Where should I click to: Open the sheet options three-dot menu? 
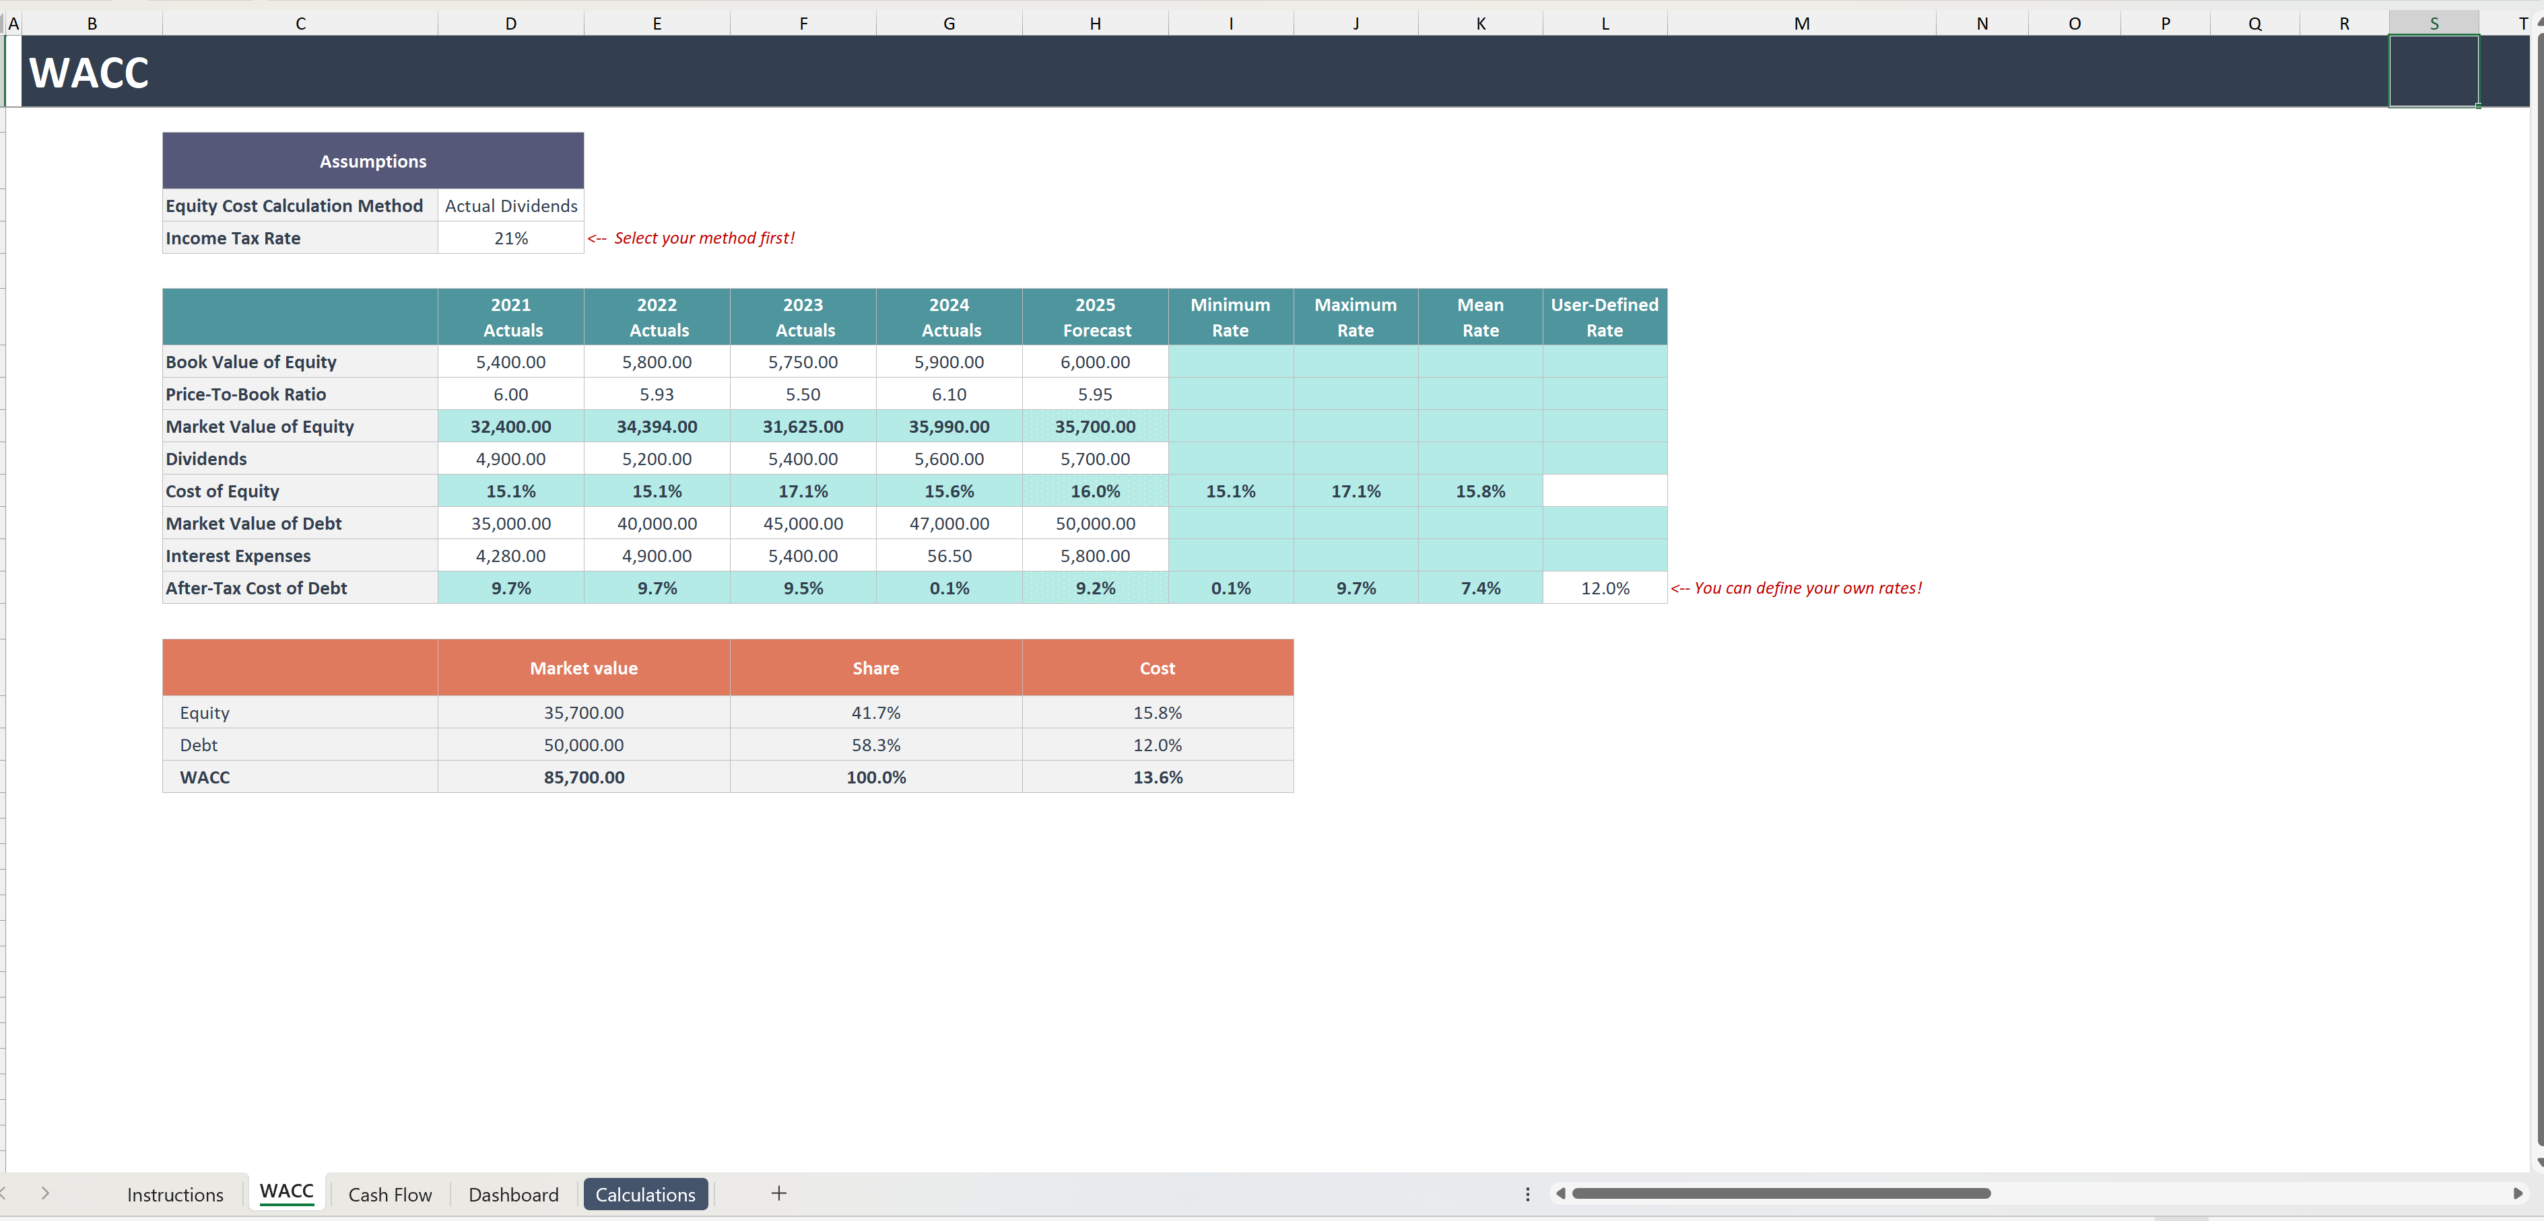point(1527,1193)
